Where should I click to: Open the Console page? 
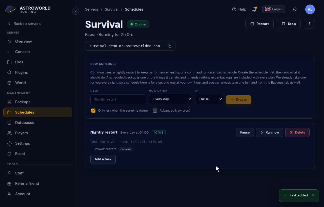pos(38,52)
